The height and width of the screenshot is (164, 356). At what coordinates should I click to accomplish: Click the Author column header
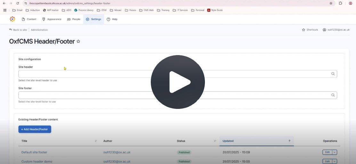coord(108,141)
